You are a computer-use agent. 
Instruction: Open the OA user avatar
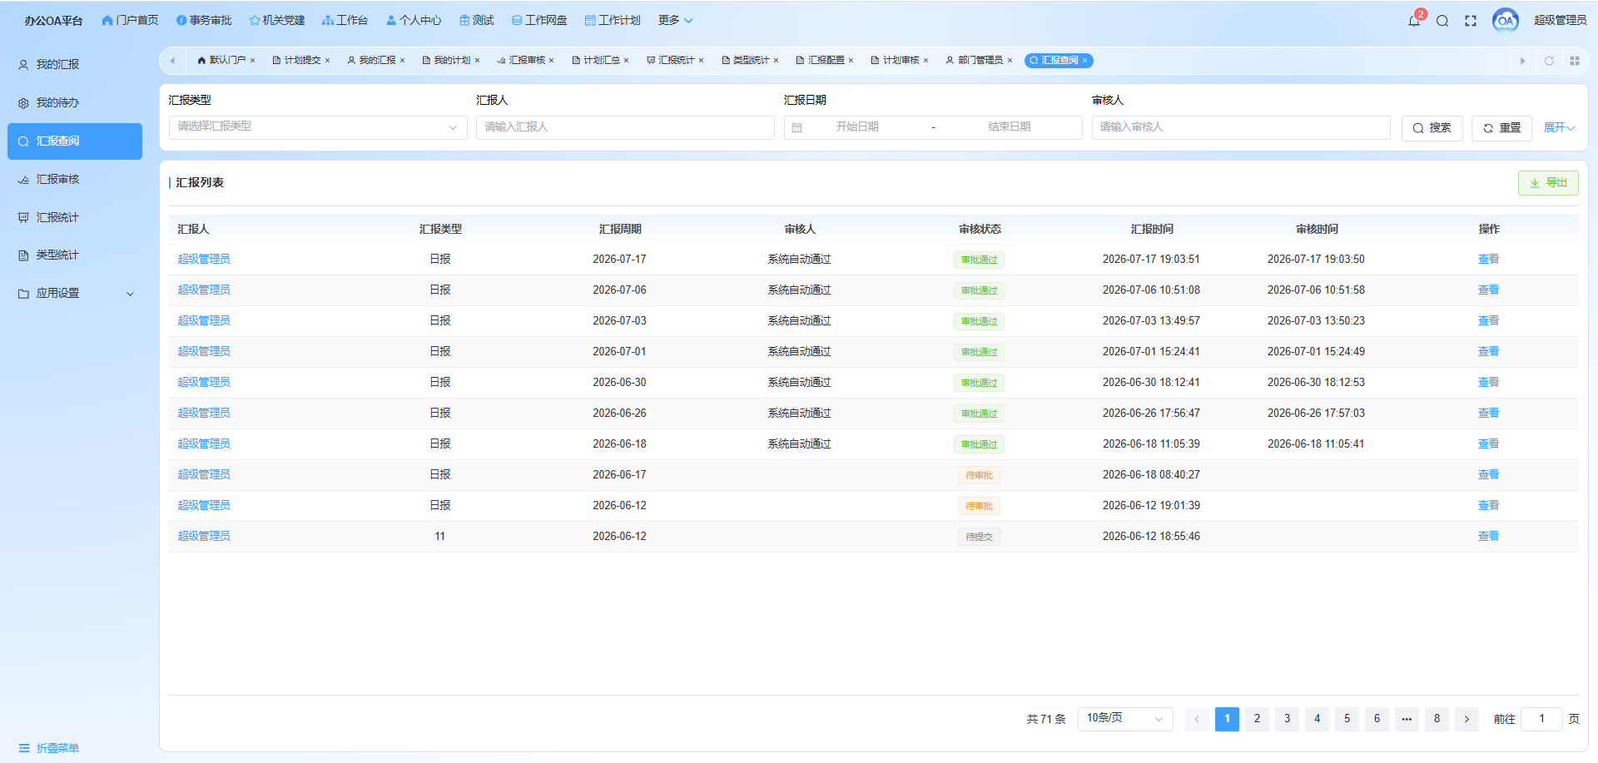coord(1505,20)
